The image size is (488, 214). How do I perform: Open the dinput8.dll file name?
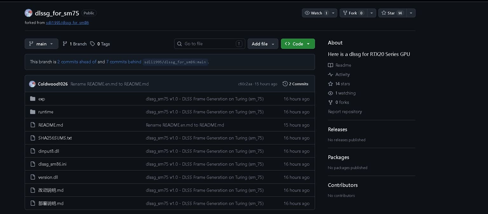tap(49, 151)
